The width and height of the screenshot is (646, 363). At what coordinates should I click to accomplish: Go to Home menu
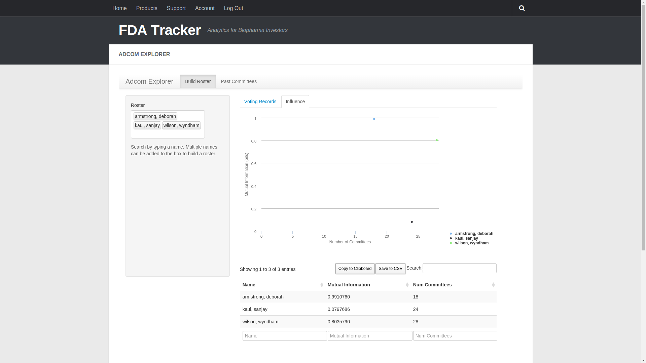tap(119, 8)
